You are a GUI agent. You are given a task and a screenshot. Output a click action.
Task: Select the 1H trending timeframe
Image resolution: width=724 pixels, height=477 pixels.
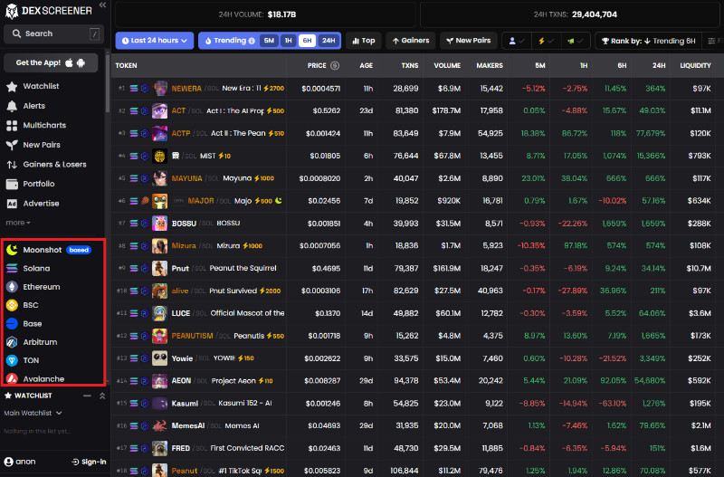point(288,41)
